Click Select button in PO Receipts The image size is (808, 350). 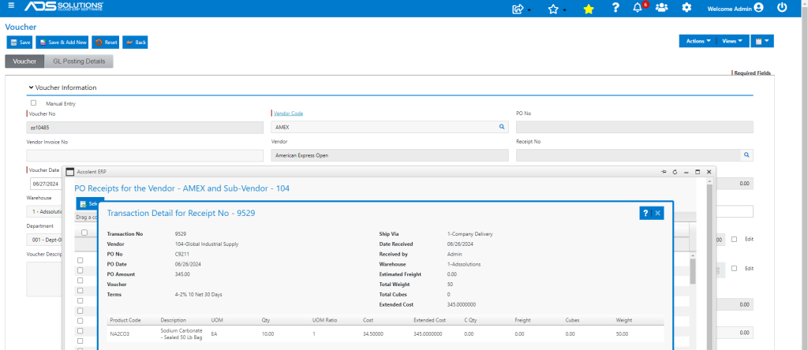pos(90,203)
